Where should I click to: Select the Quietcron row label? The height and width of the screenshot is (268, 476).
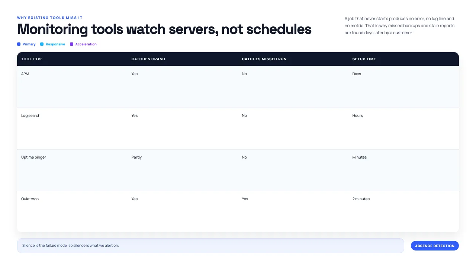click(x=30, y=199)
